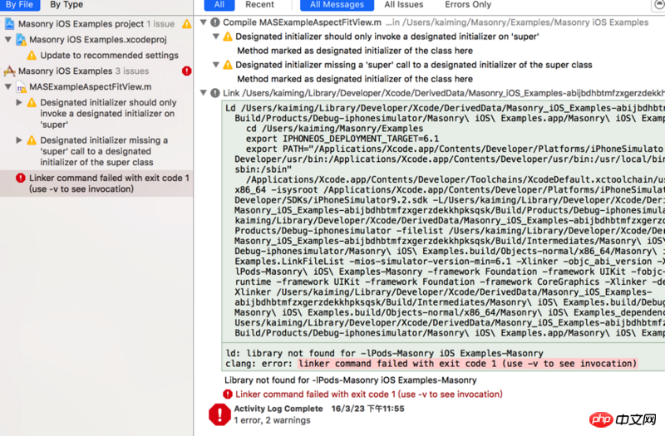665x436 pixels.
Task: Click sidebar warning icon 'initializer missing a super'
Action: point(32,140)
